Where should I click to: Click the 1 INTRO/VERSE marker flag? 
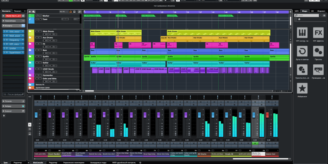pyautogui.click(x=92, y=15)
